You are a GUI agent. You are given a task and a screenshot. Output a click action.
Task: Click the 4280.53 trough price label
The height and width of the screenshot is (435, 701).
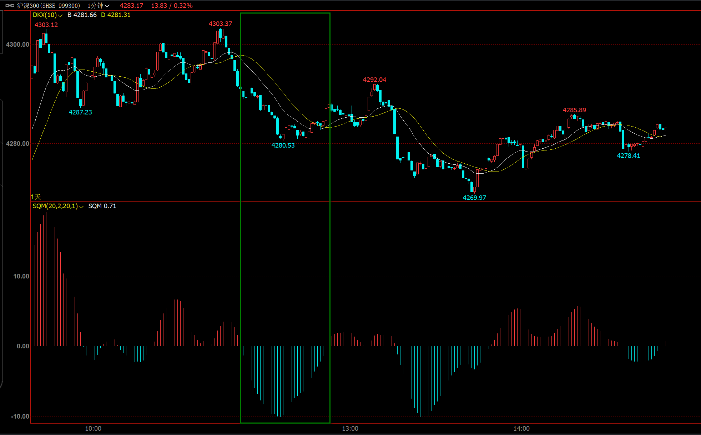point(283,145)
